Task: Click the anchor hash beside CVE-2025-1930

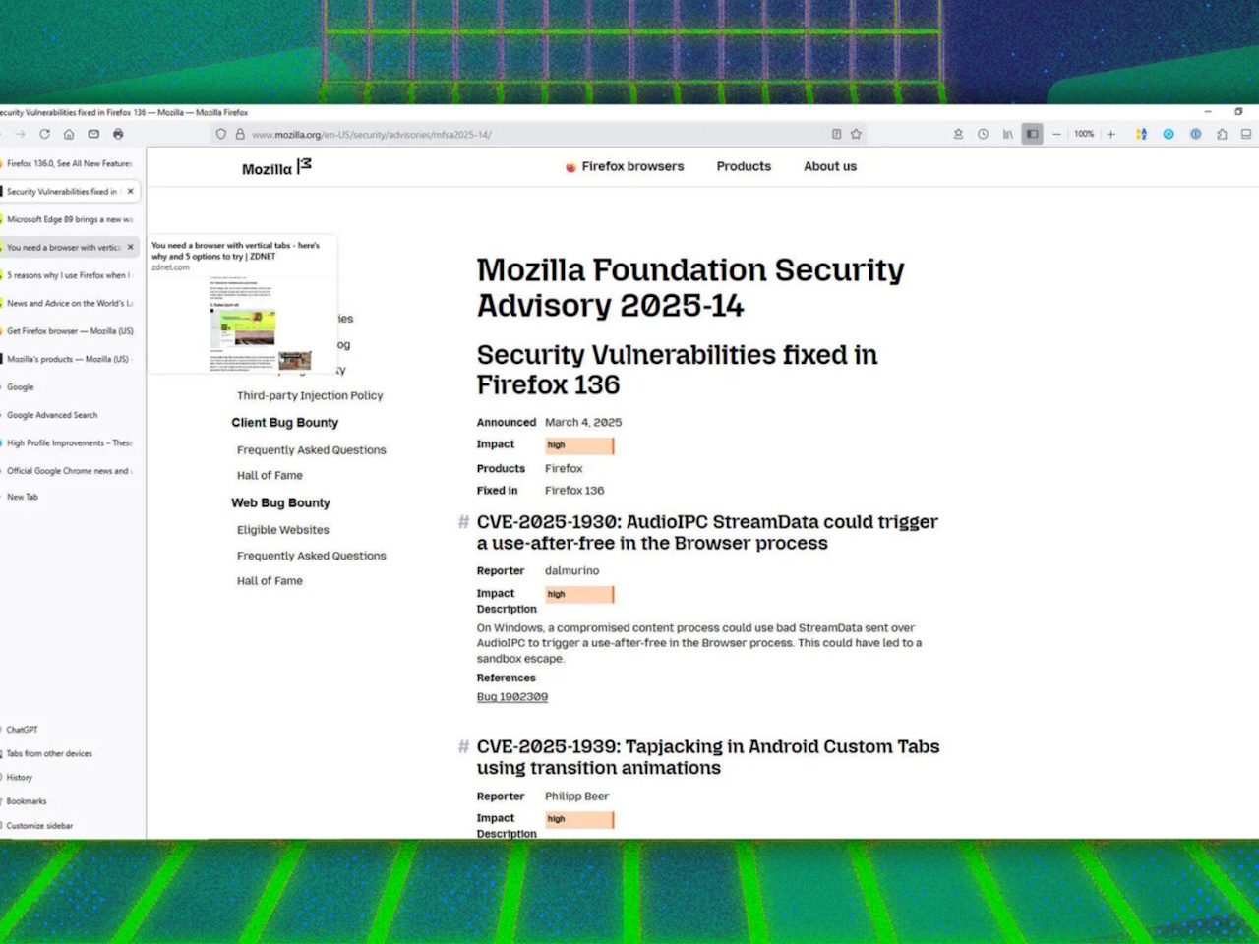Action: 463,522
